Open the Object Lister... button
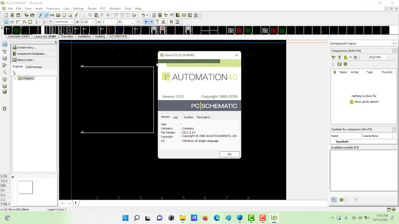 34,60
